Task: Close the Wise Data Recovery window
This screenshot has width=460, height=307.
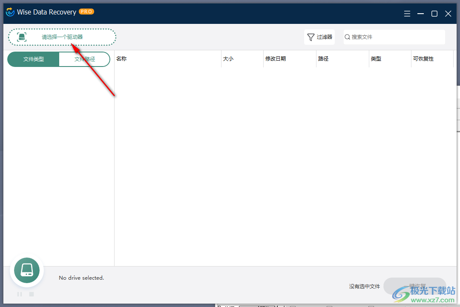Action: pos(448,14)
